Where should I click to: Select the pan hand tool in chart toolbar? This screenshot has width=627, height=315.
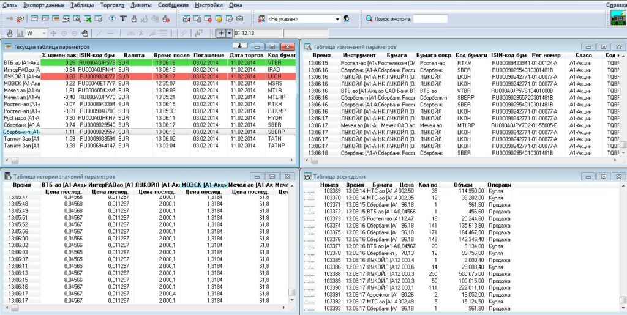click(x=85, y=33)
